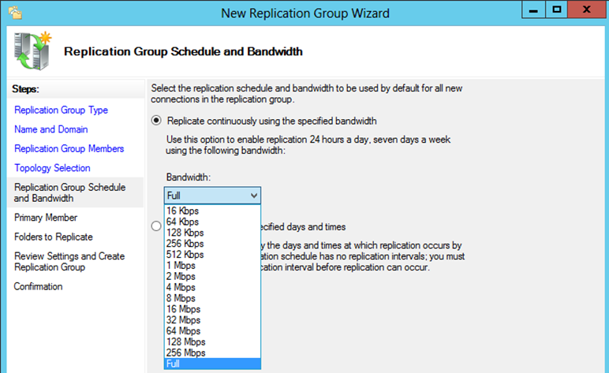Viewport: 609px width, 373px height.
Task: Go to Name and Domain step
Action: (x=50, y=129)
